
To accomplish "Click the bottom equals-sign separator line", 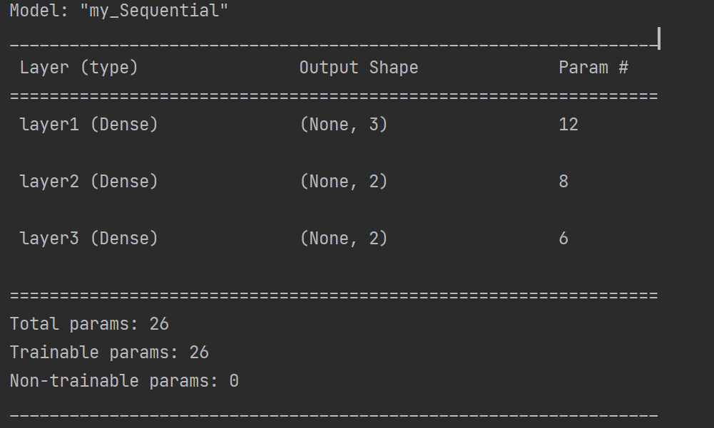I will tap(334, 296).
